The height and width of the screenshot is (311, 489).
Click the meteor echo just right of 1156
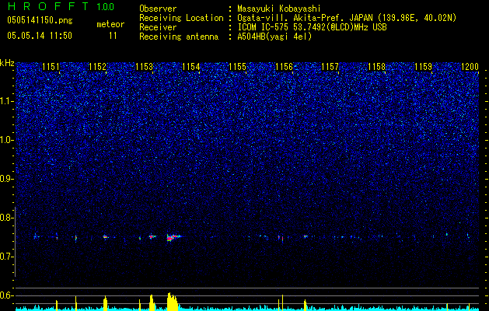[x=306, y=236]
